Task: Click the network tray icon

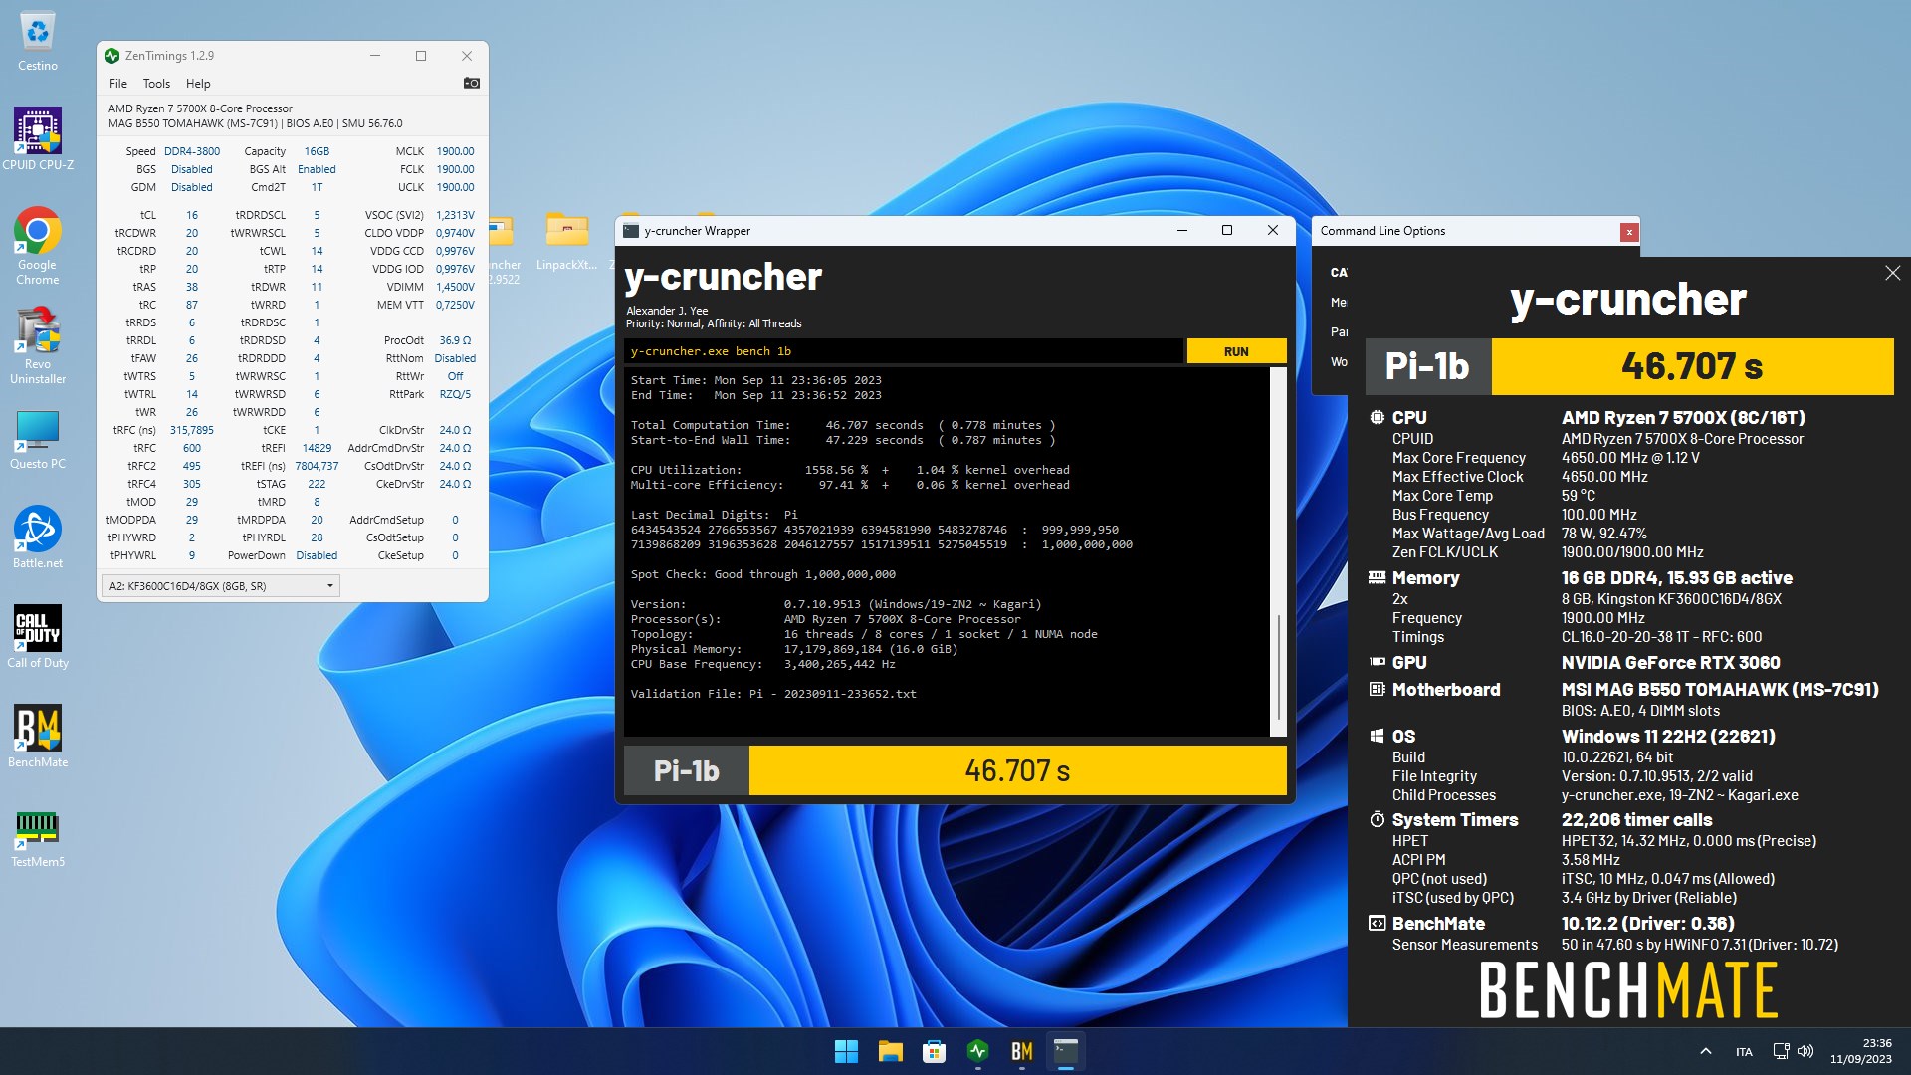Action: point(1781,1051)
